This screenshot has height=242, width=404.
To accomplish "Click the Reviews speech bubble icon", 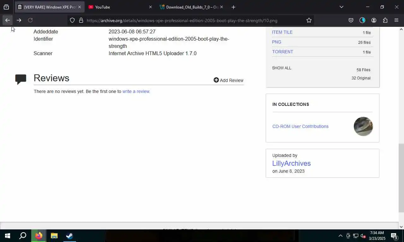I will tap(21, 79).
